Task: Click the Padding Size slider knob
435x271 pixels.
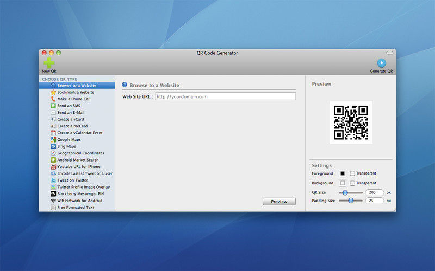Action: point(351,201)
